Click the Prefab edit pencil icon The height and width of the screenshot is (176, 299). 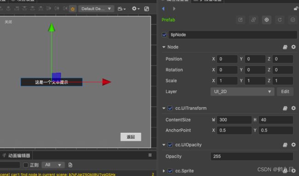pos(240,20)
